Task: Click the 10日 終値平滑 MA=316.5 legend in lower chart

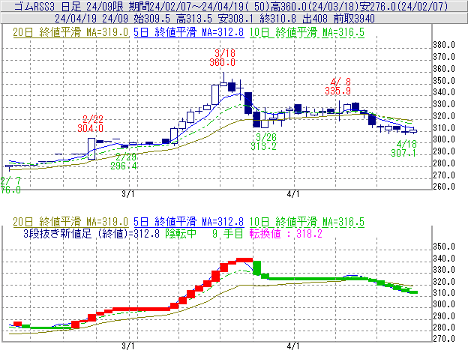Action: point(307,222)
